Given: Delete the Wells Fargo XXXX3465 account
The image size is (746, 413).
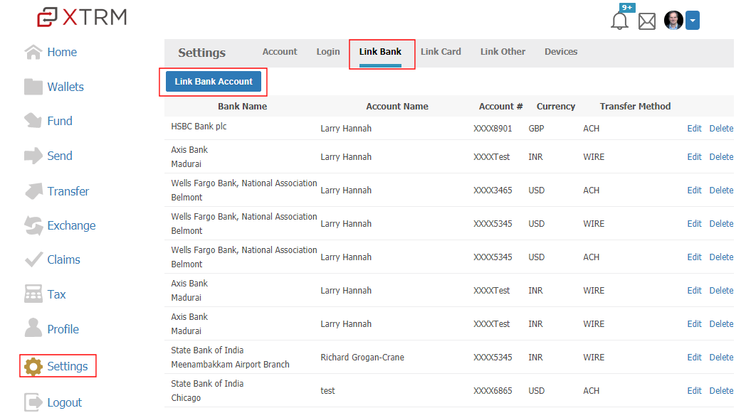Looking at the screenshot, I should (721, 190).
